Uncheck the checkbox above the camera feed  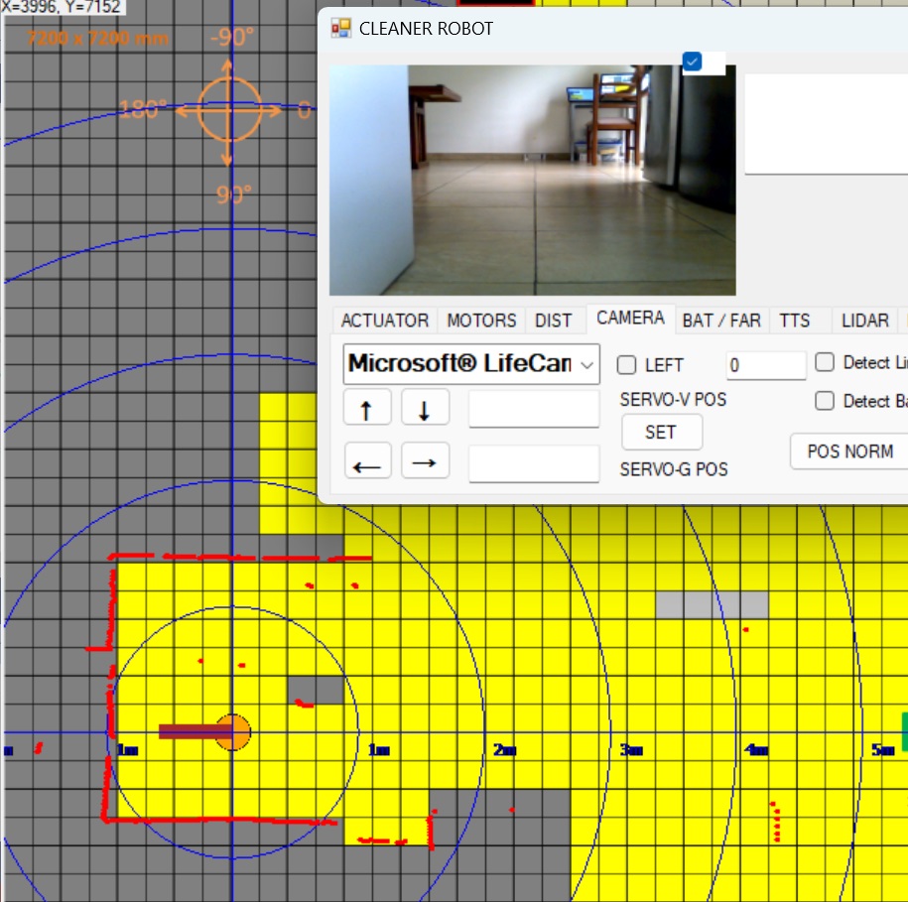(x=693, y=62)
